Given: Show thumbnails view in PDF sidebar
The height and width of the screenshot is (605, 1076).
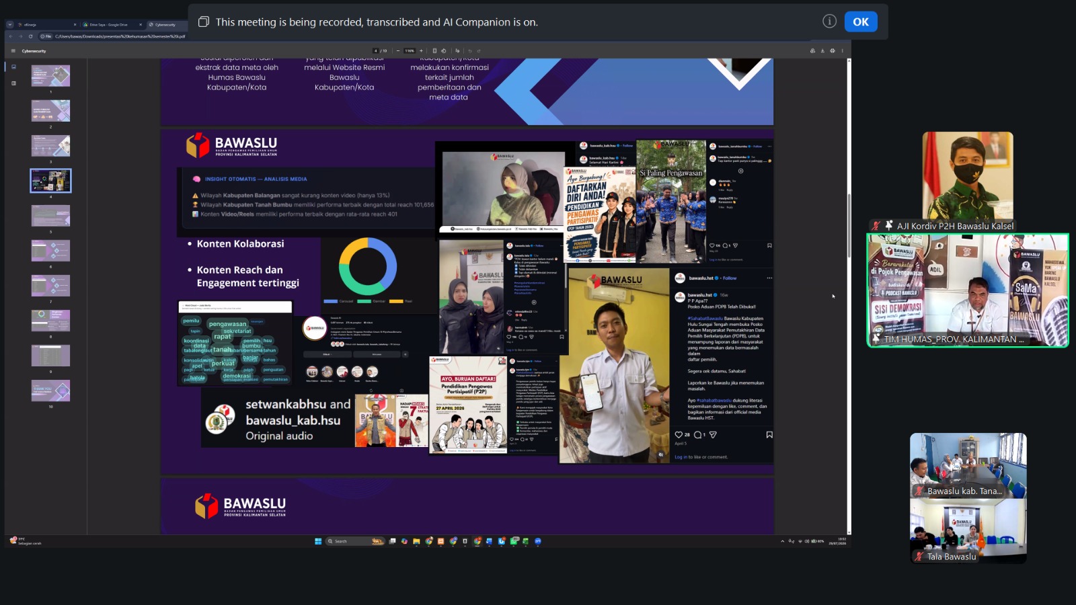Looking at the screenshot, I should [13, 67].
